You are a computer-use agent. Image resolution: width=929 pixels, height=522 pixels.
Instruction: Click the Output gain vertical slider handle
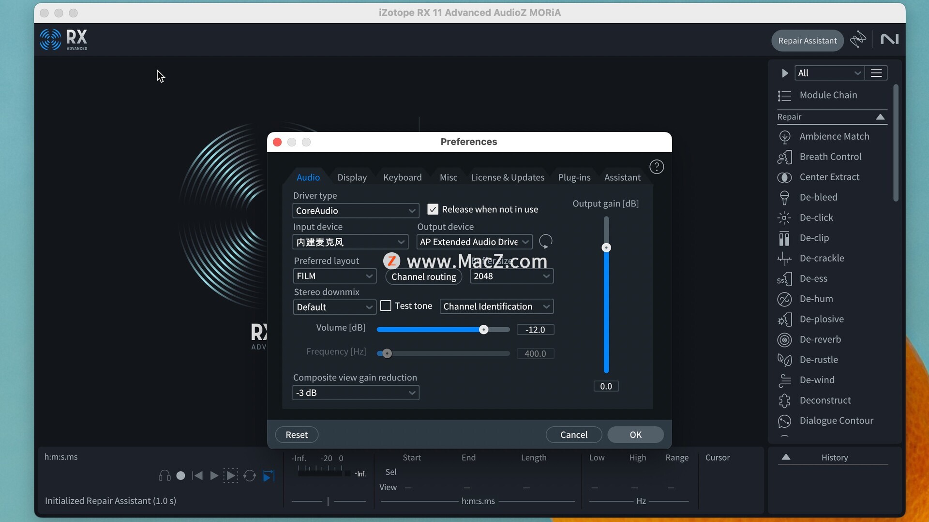coord(606,248)
